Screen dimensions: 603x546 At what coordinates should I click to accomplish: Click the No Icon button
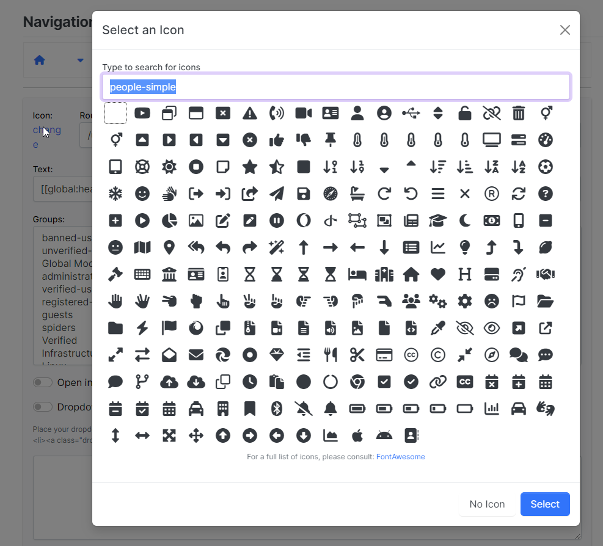click(487, 504)
